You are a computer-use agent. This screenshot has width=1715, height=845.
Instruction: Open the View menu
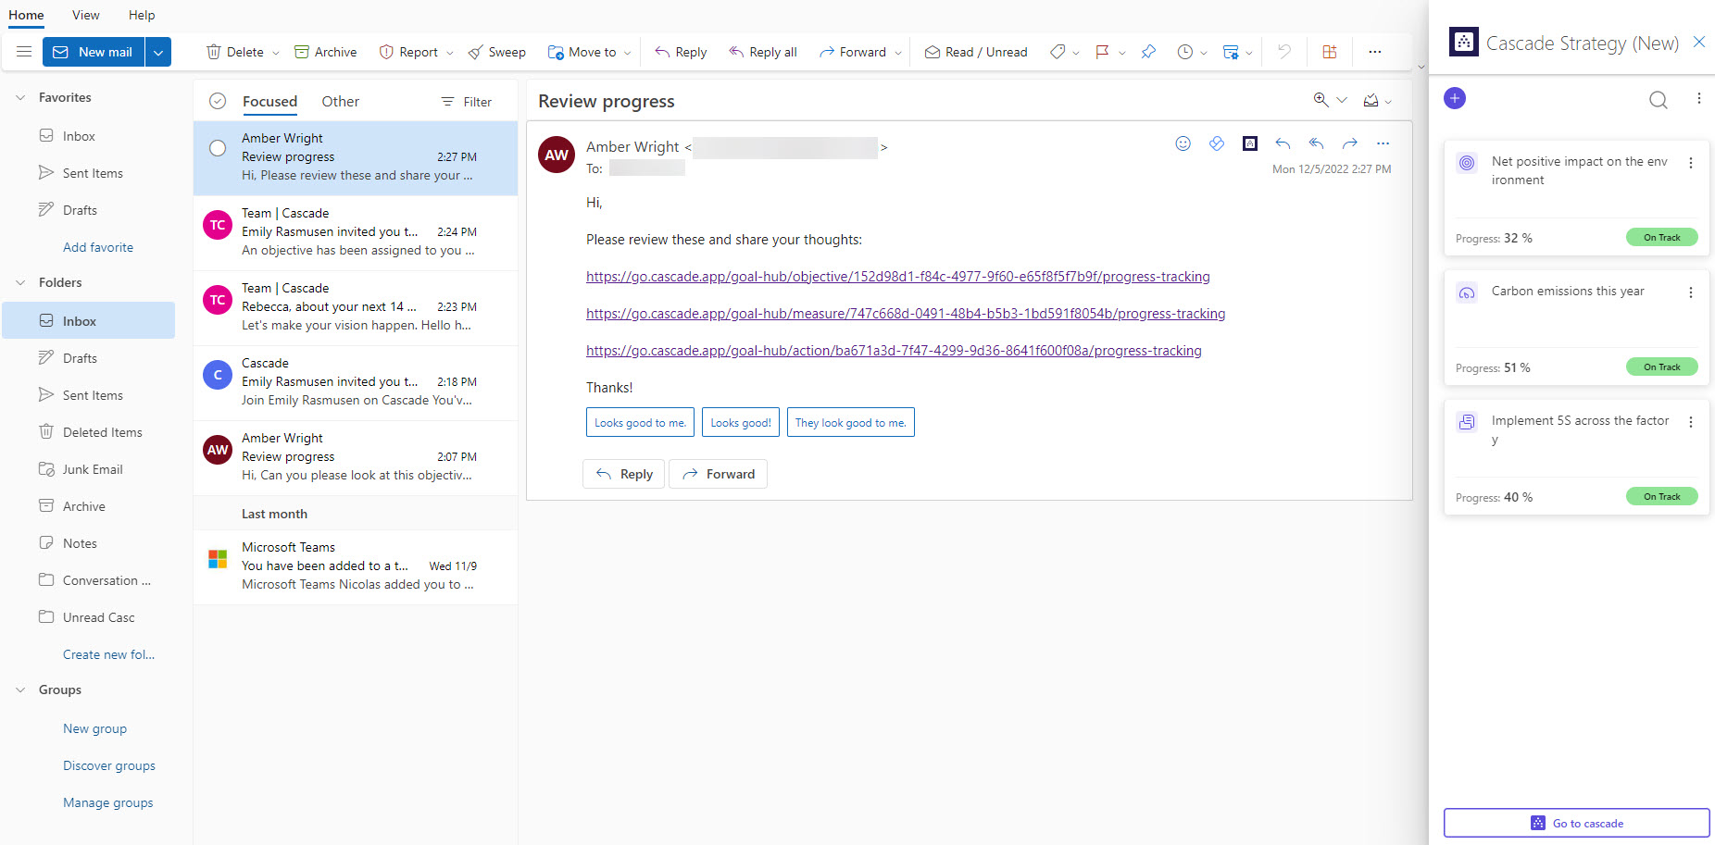pos(85,15)
